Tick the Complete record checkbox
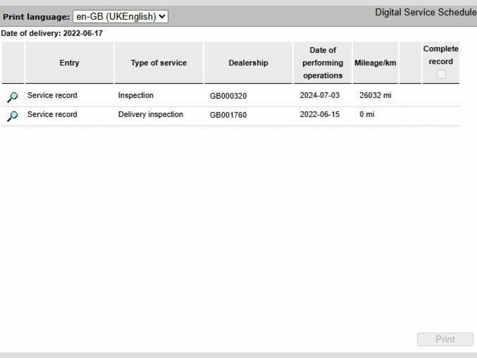 pyautogui.click(x=441, y=75)
